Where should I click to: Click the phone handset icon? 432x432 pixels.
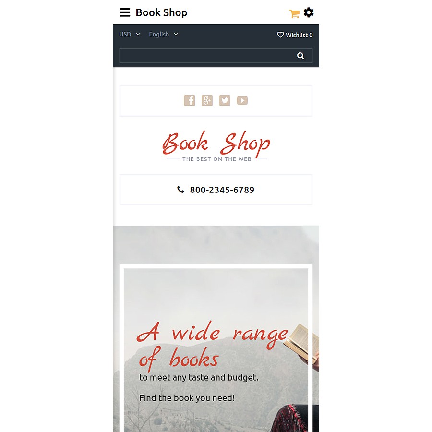coord(181,190)
